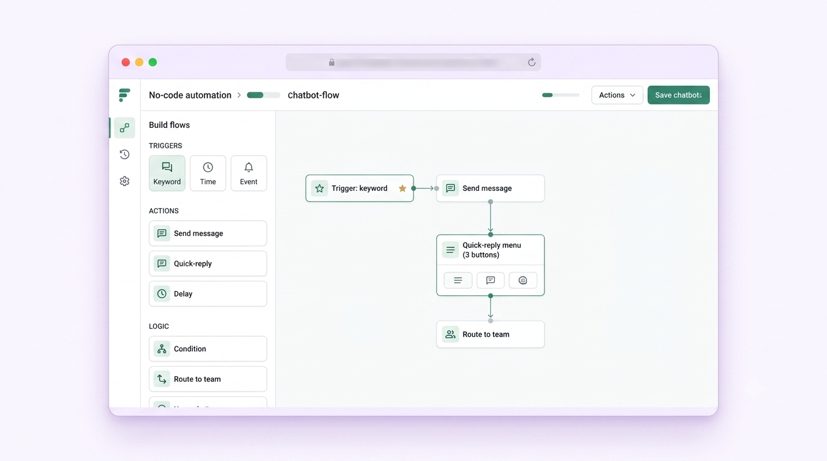Save the chatbot flow
The height and width of the screenshot is (461, 827).
tap(679, 95)
